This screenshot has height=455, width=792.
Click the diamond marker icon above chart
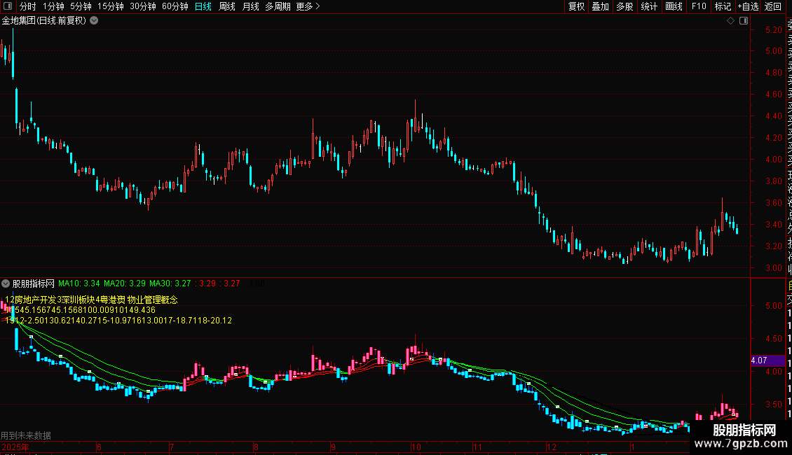(x=730, y=21)
